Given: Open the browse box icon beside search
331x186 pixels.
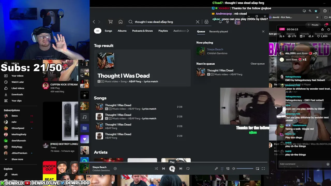Looking at the screenshot, I should [206, 22].
